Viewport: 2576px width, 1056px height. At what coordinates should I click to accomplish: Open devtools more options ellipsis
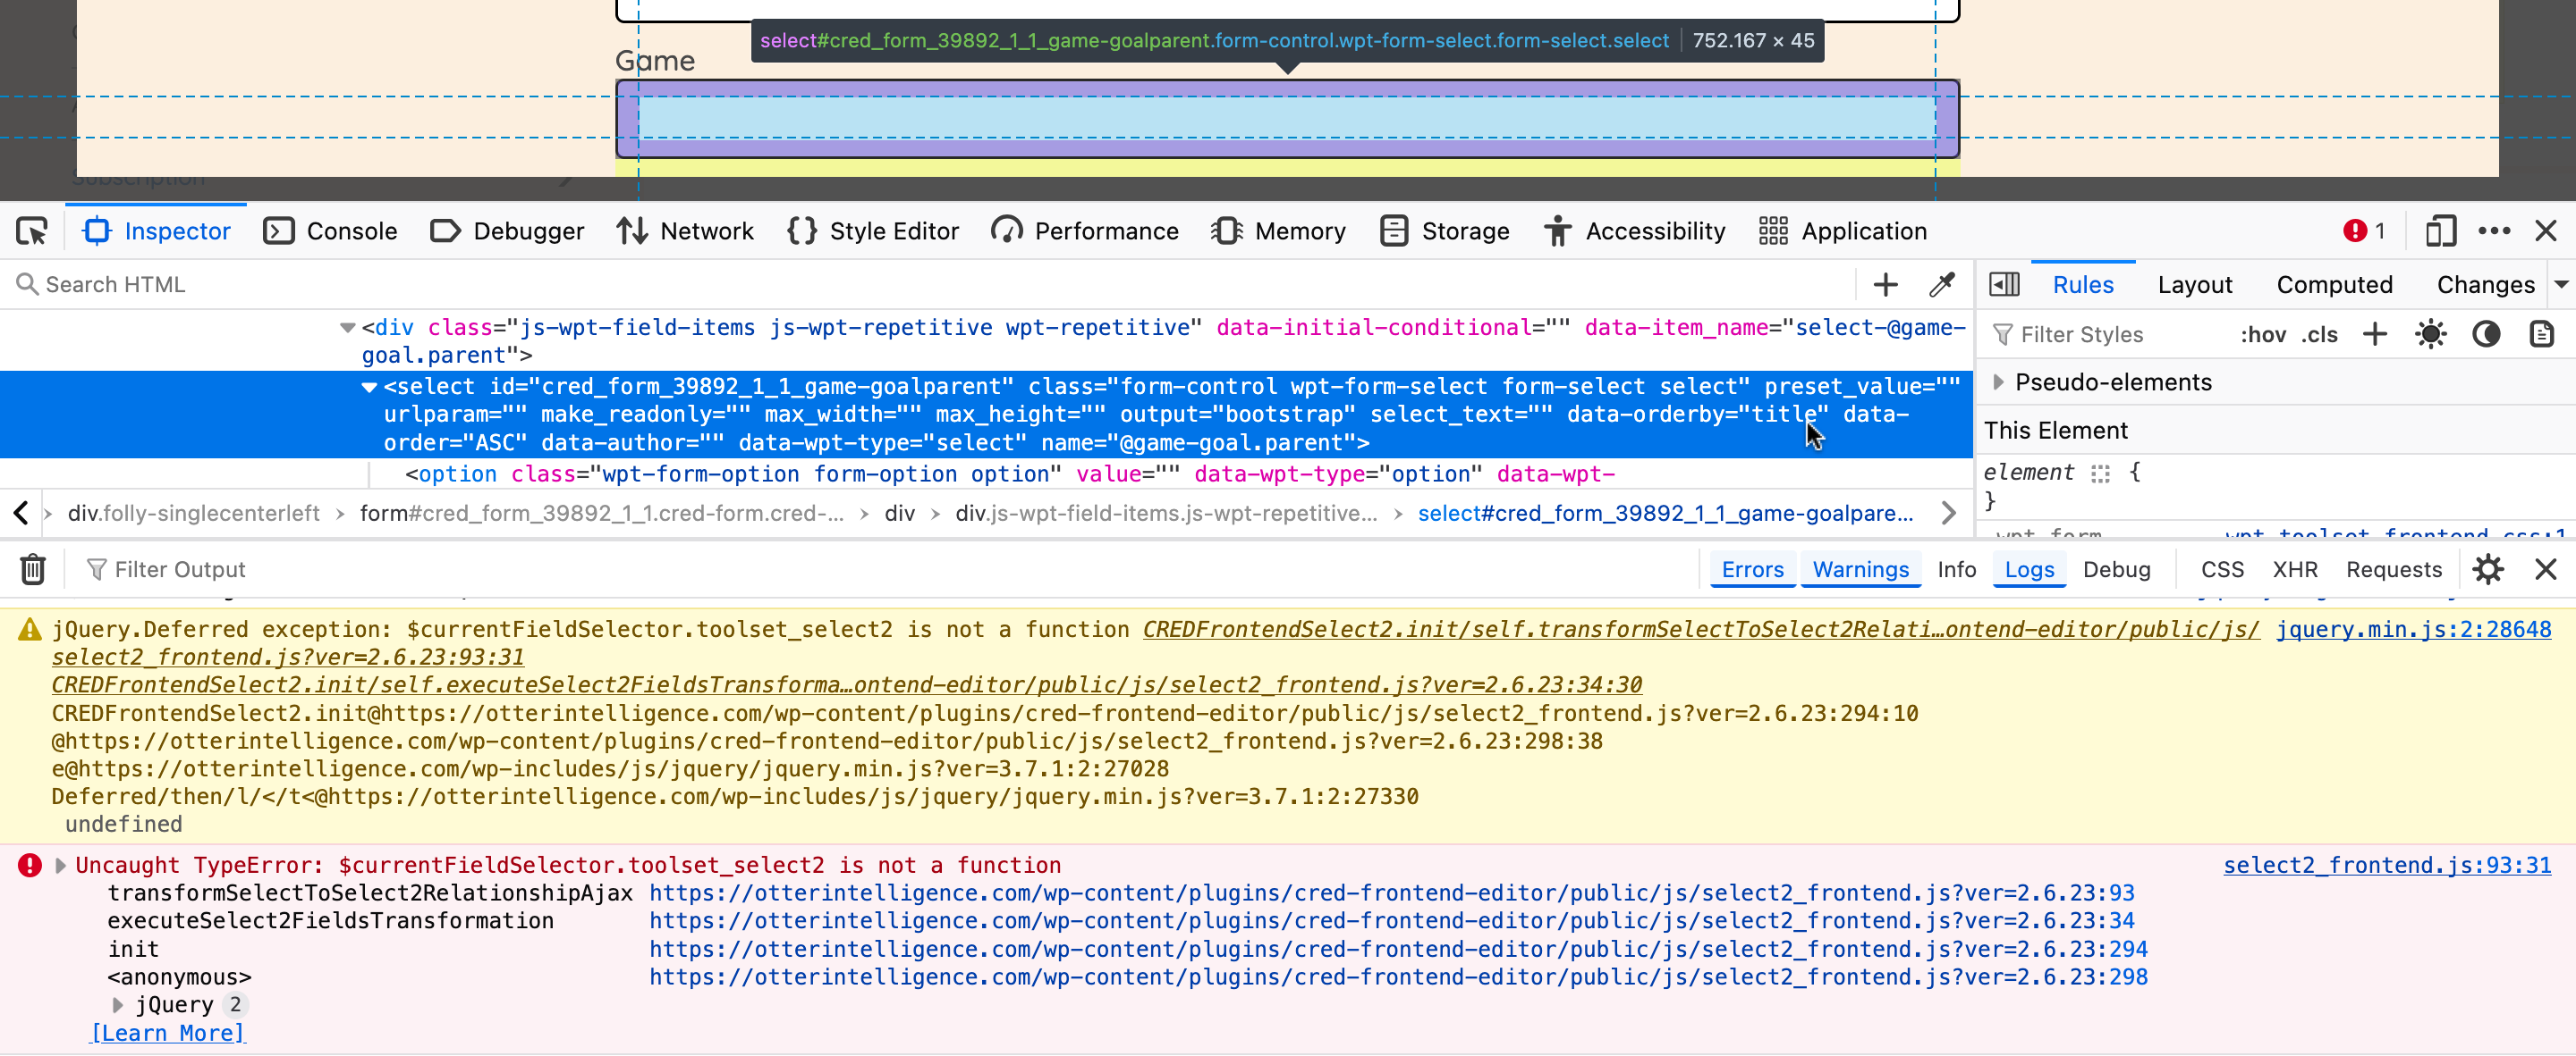[x=2494, y=231]
